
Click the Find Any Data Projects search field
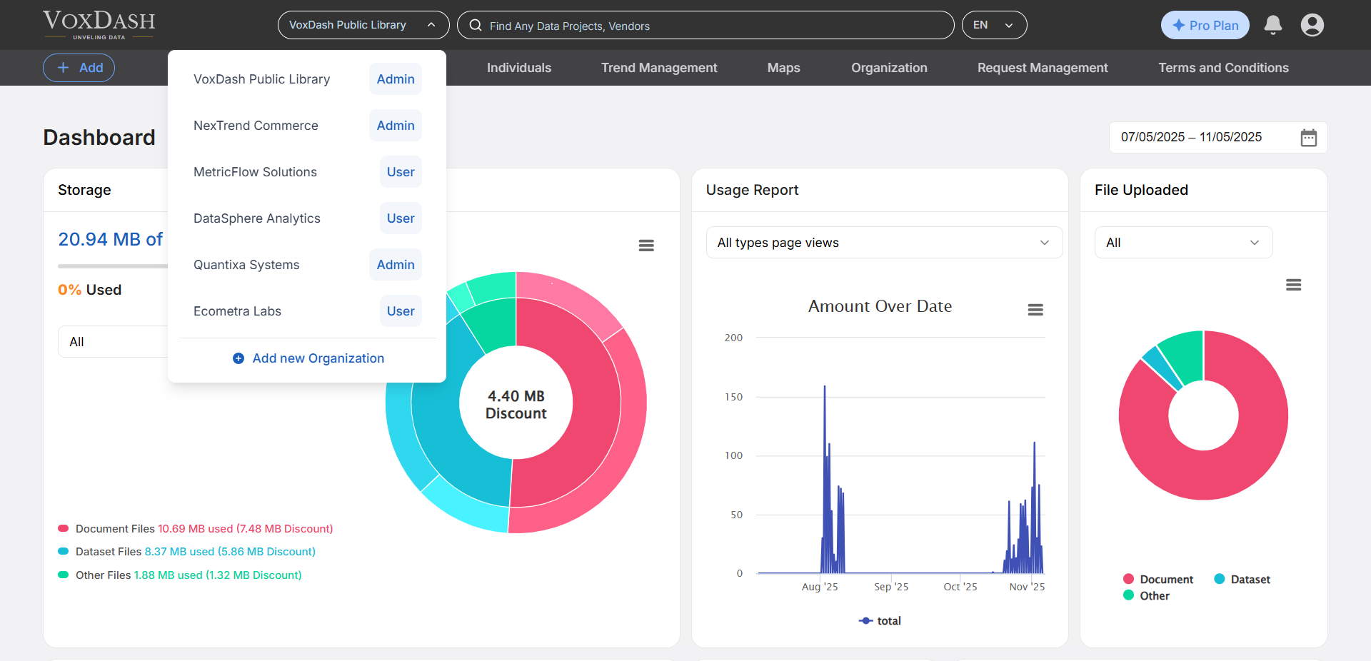click(x=705, y=25)
